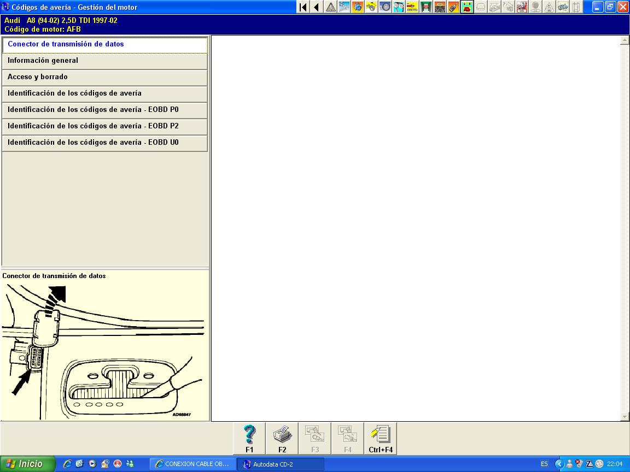The width and height of the screenshot is (630, 472).
Task: Click the 22:04 system clock
Action: click(615, 464)
